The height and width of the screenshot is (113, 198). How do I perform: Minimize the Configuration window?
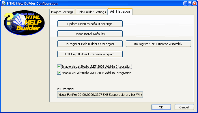[x=185, y=3]
